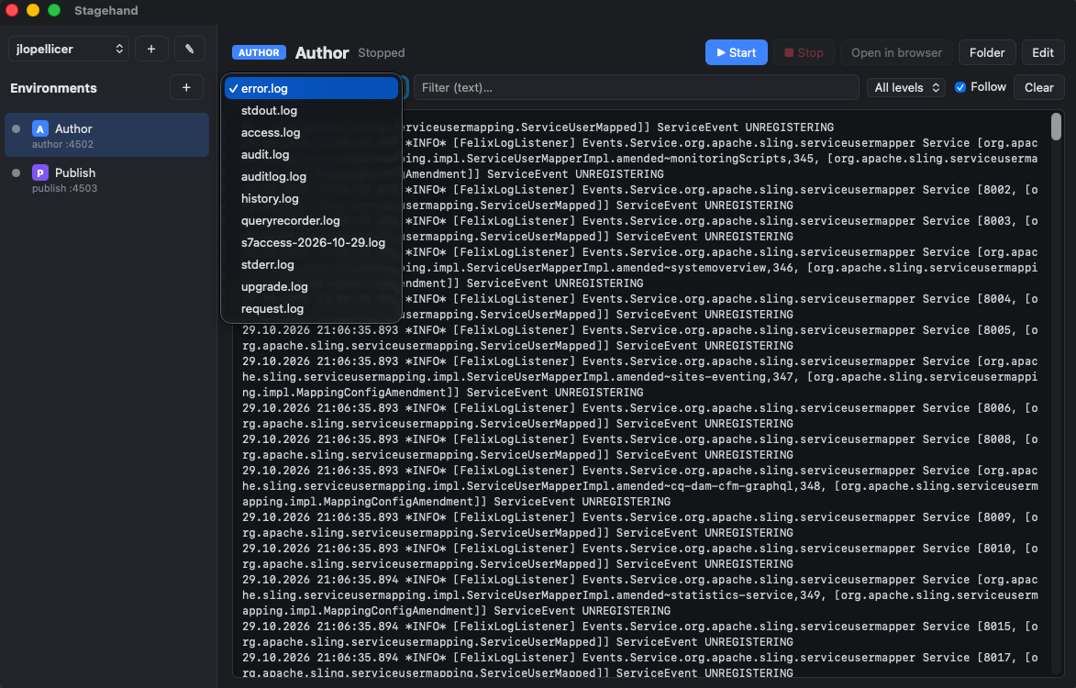Pick history.log from the log menu
This screenshot has height=688, width=1076.
pos(312,198)
